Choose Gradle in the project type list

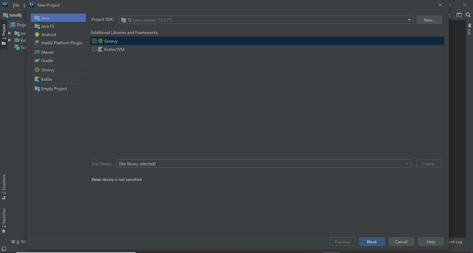pos(58,60)
